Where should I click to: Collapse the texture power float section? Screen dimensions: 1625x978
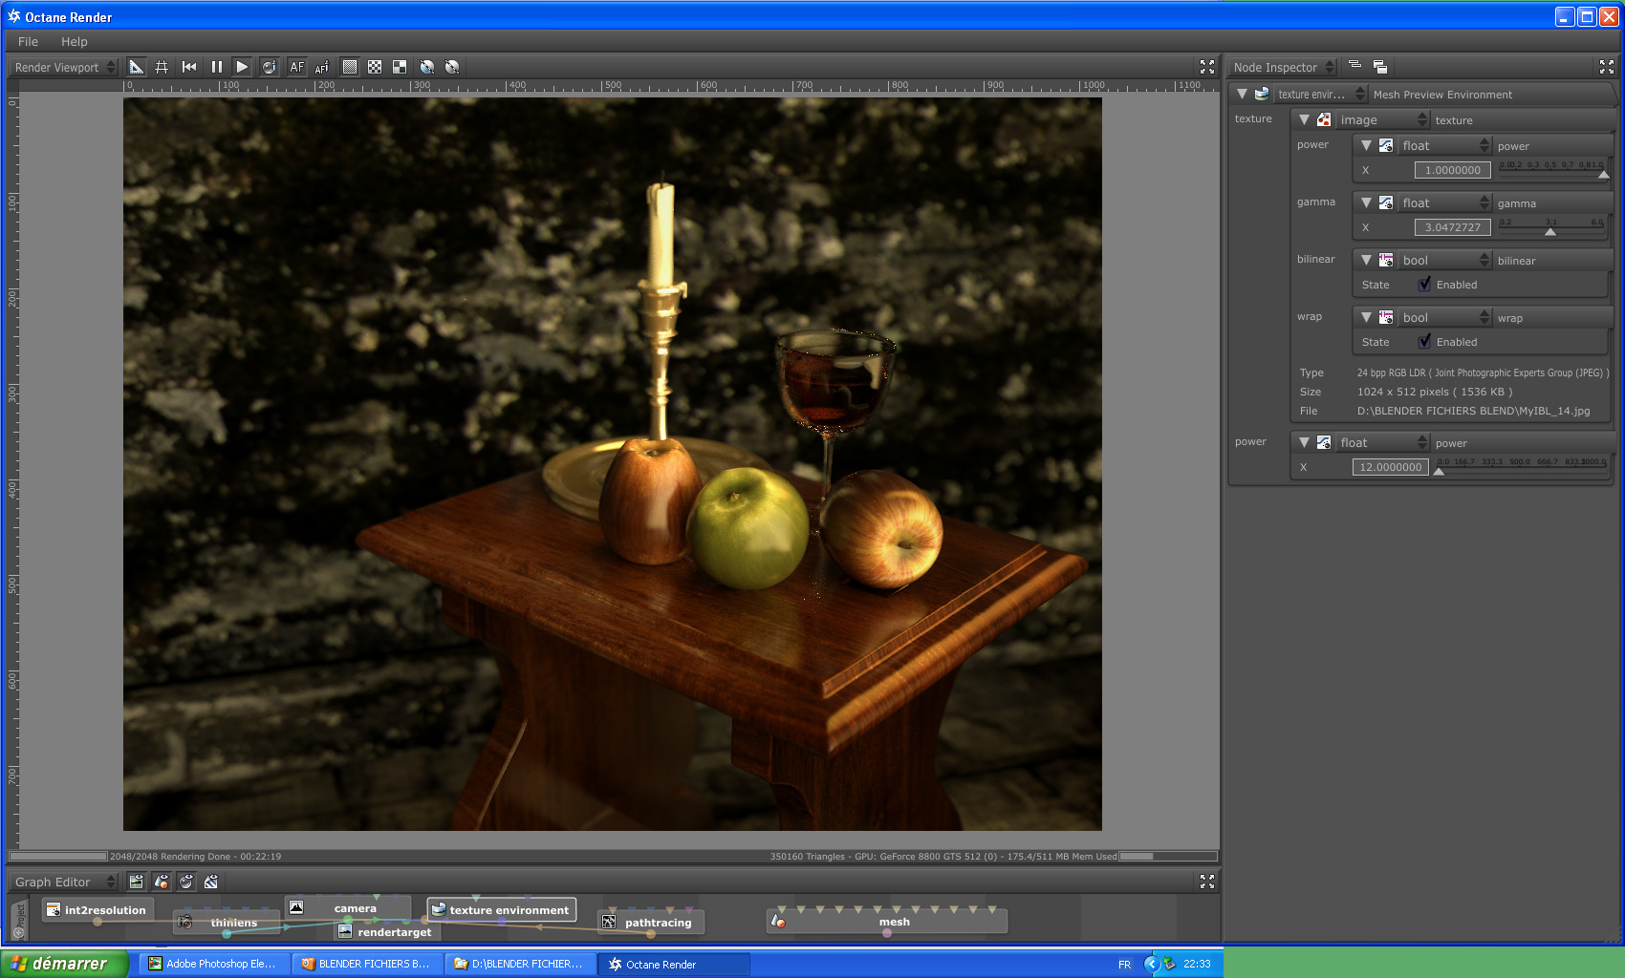coord(1366,145)
